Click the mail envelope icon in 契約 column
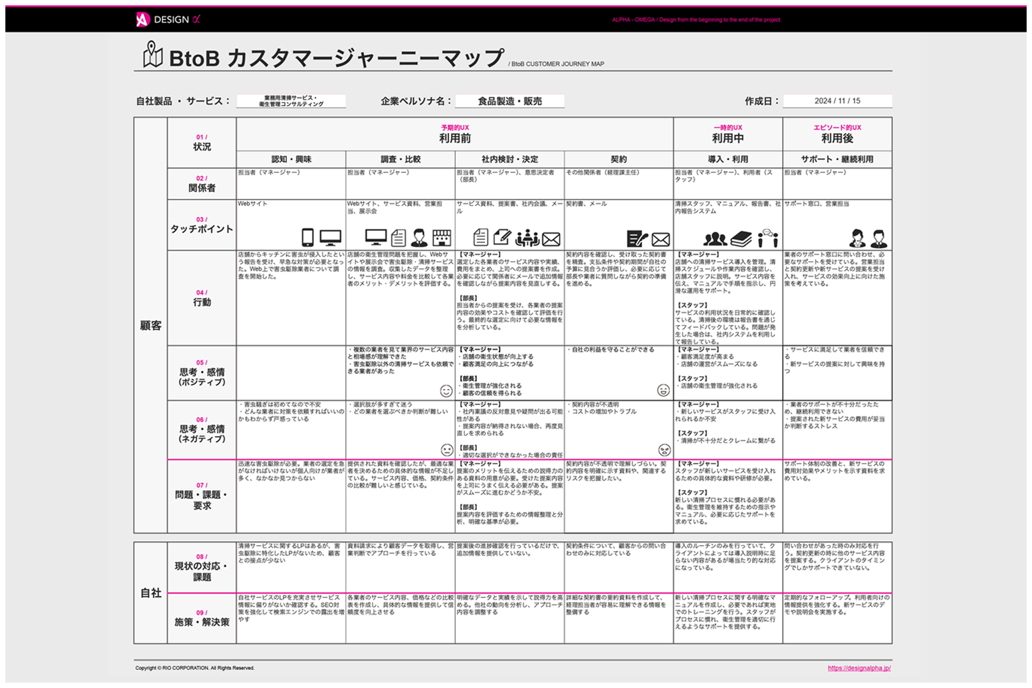This screenshot has height=688, width=1032. pos(661,239)
